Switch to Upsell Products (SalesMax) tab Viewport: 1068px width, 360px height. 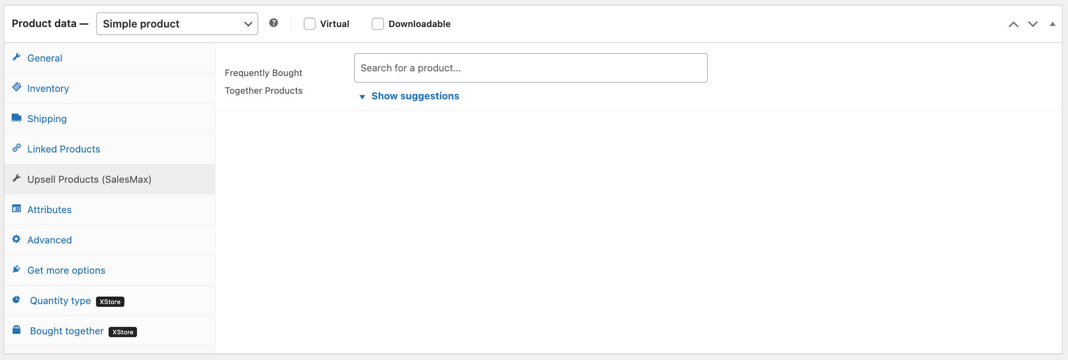[89, 180]
